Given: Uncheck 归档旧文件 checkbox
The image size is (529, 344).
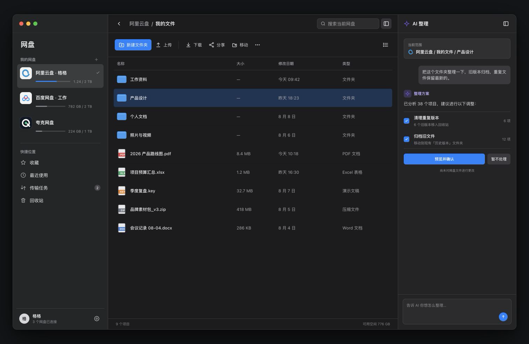Looking at the screenshot, I should [407, 139].
